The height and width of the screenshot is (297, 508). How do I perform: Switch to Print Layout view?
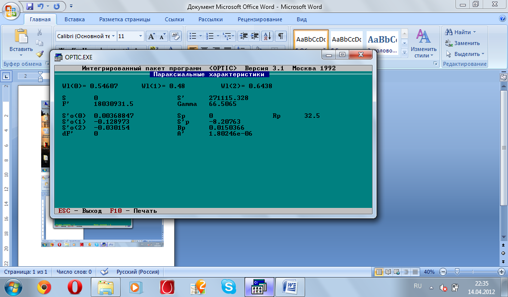(x=379, y=272)
